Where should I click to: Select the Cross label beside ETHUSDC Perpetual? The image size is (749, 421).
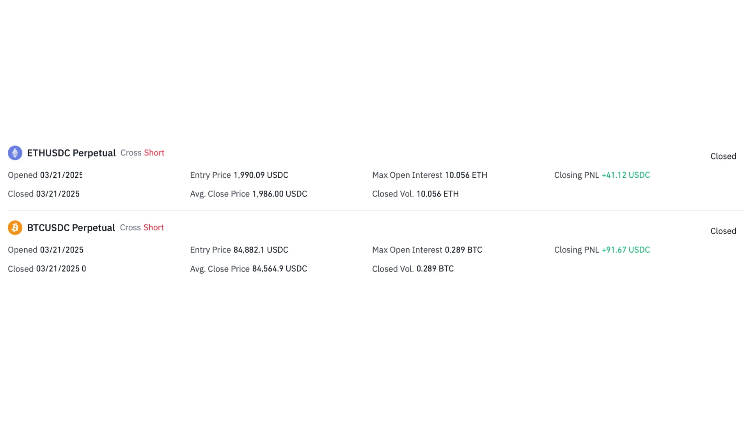coord(131,153)
